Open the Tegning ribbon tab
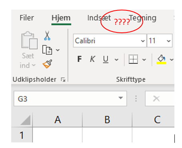 tap(143, 18)
